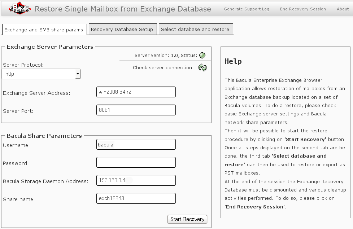Click the 'Share name:' label

19,199
